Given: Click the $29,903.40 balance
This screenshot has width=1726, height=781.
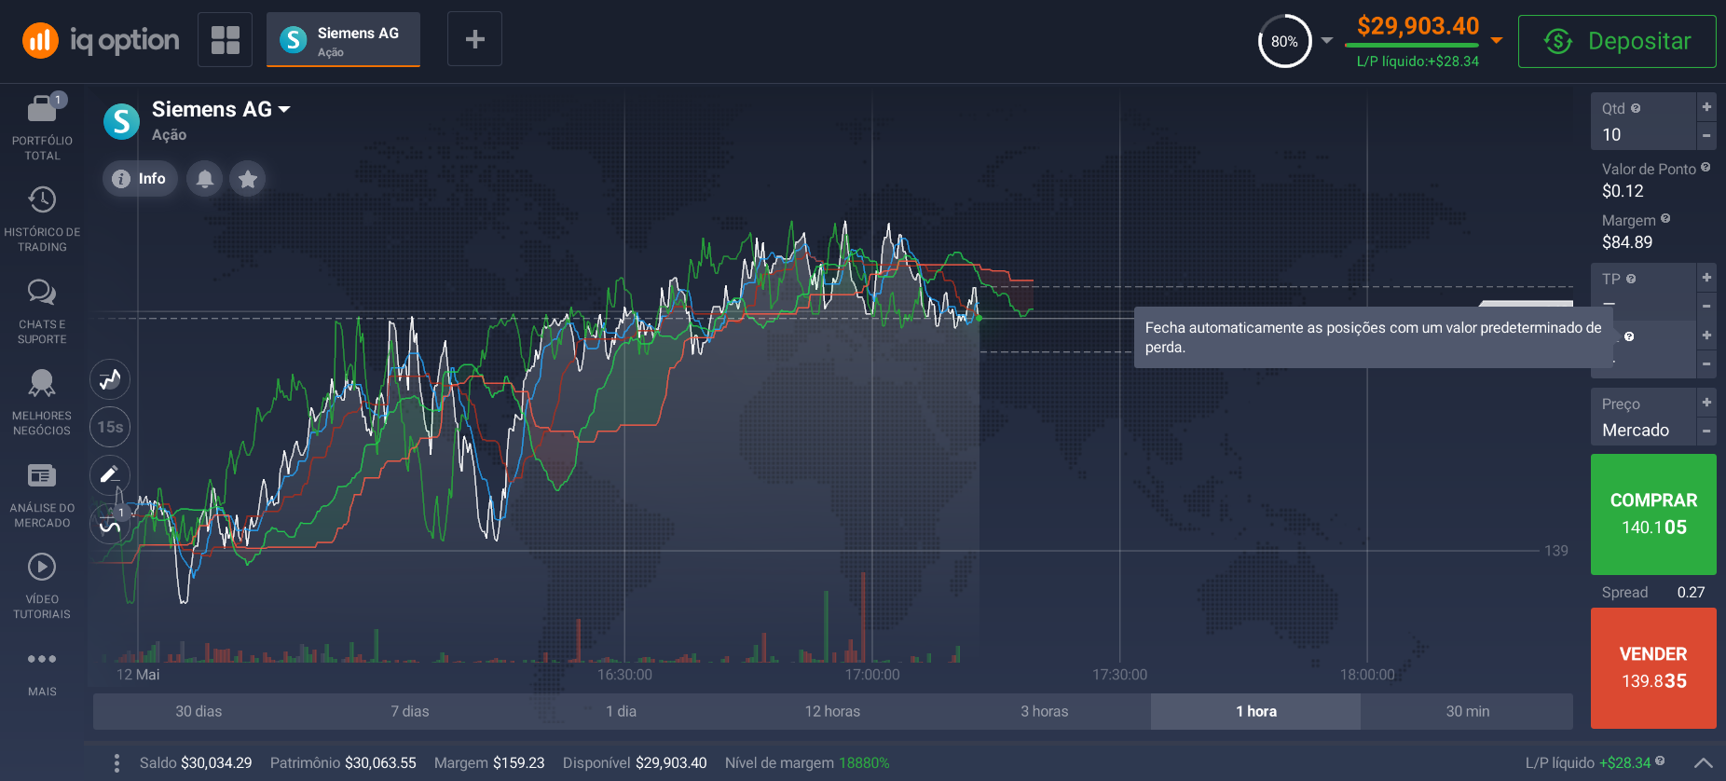Looking at the screenshot, I should click(1418, 26).
